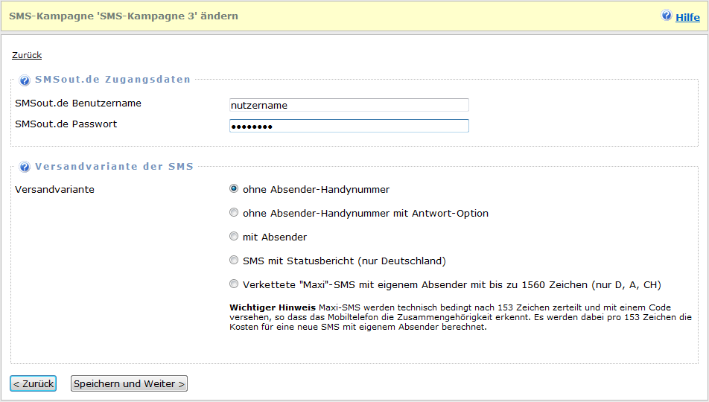Pick the Verkettete "Maxi"-SMS radio option

(x=234, y=284)
